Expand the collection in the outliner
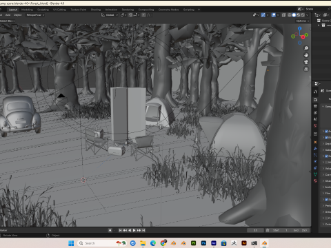 click(319, 25)
